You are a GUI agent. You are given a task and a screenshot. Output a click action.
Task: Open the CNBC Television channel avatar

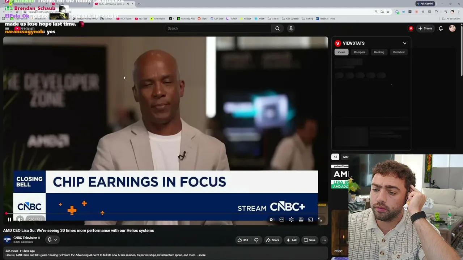click(x=7, y=239)
